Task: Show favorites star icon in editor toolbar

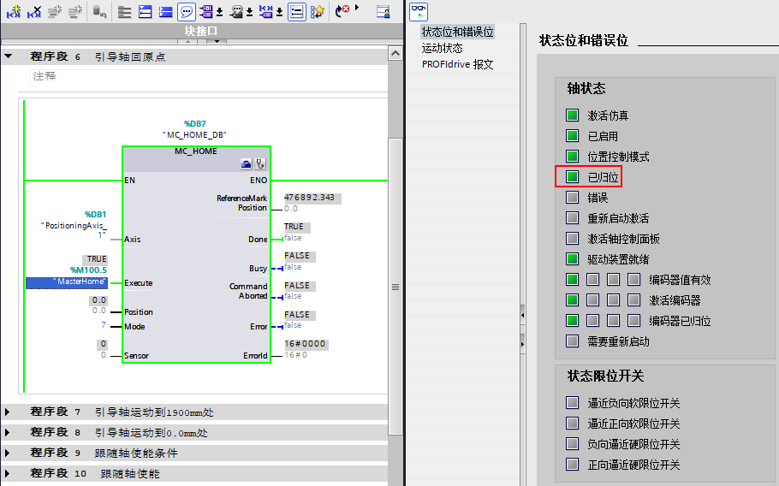Action: tap(318, 11)
